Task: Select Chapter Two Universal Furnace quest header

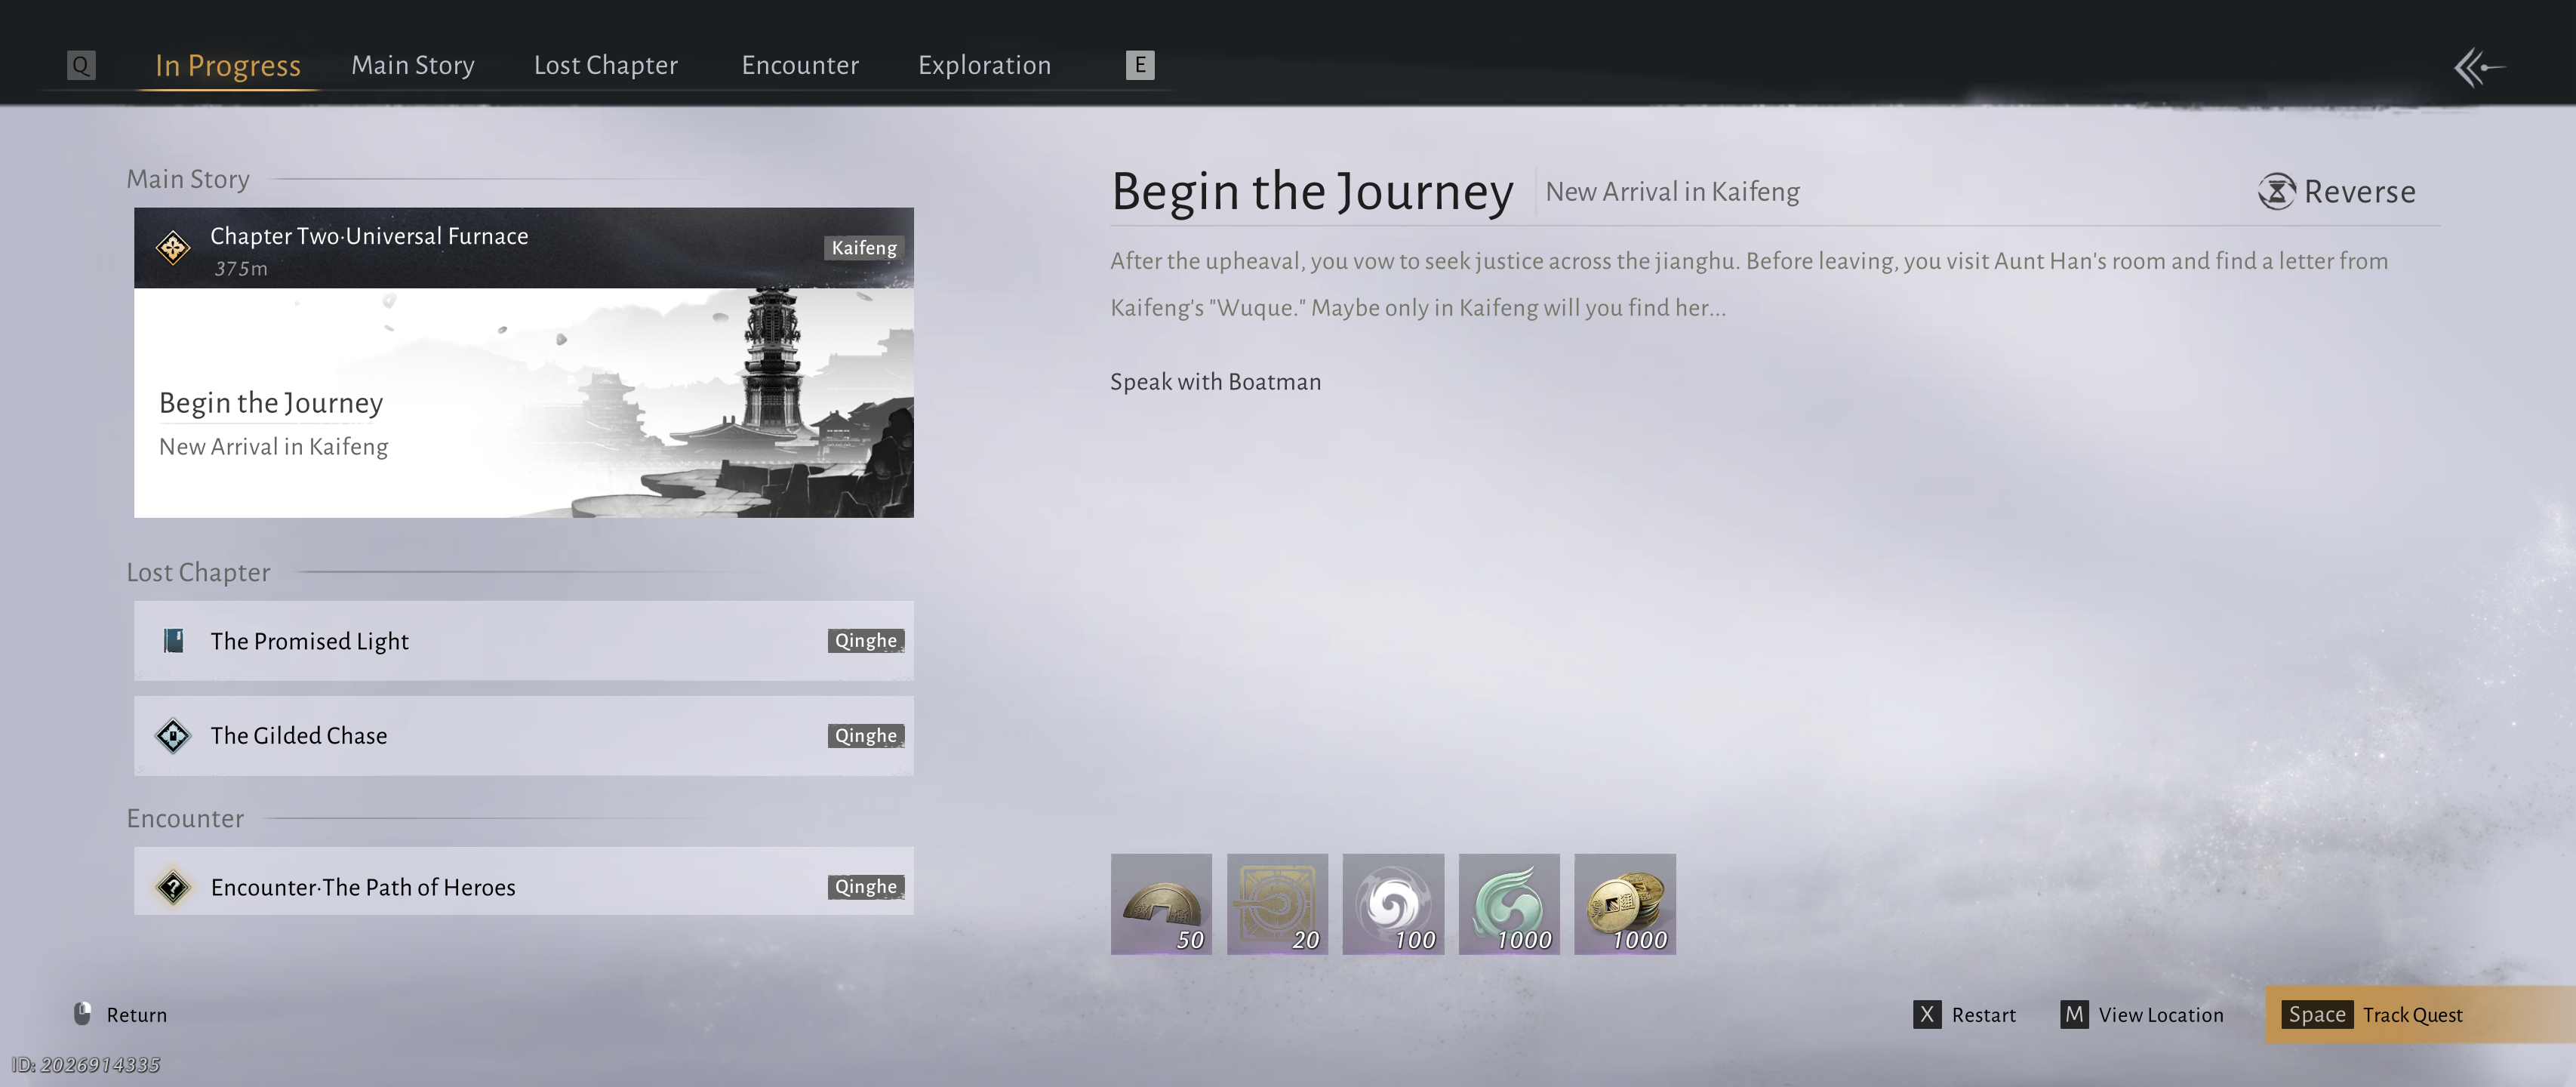Action: tap(523, 248)
